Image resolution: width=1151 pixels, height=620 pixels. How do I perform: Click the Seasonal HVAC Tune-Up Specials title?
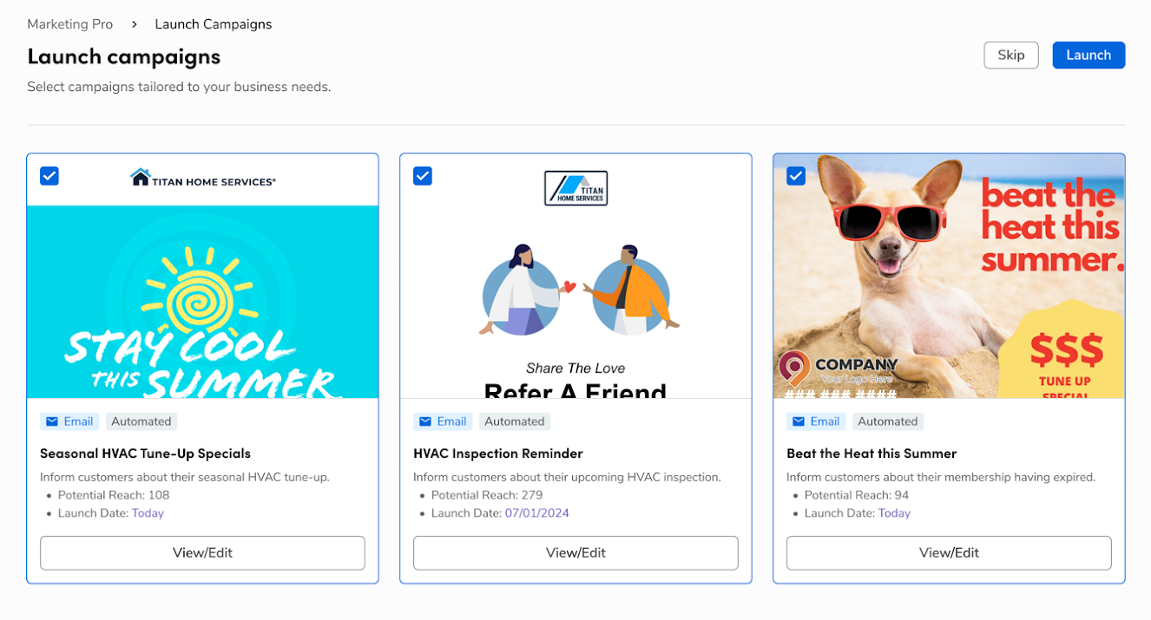click(145, 454)
